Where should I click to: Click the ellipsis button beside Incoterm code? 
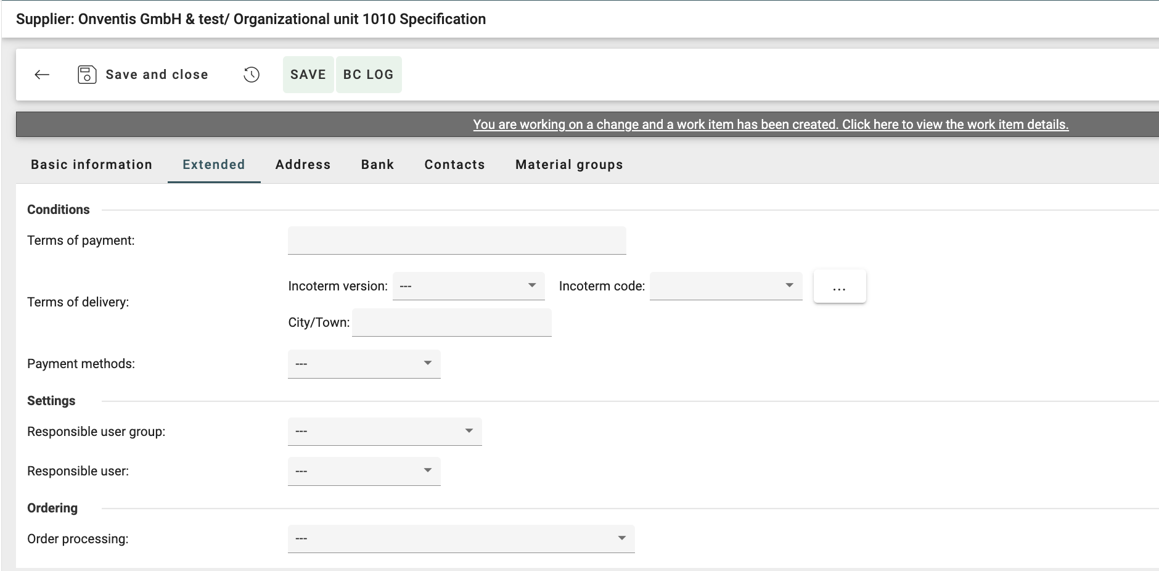[840, 287]
